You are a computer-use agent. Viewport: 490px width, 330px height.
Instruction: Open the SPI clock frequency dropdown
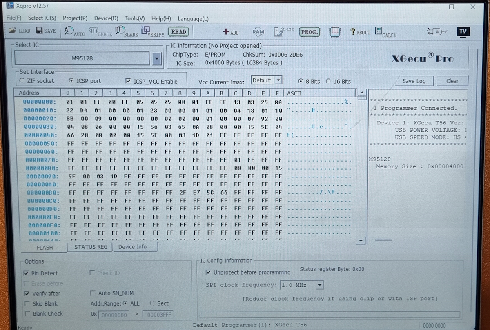[319, 285]
